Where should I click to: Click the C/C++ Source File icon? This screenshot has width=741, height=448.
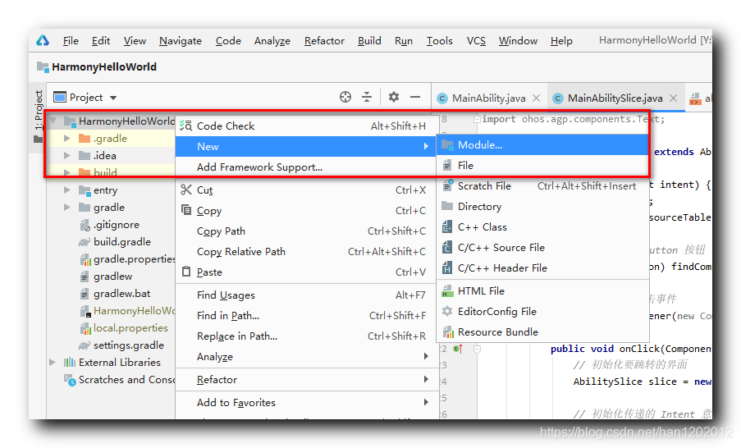(x=447, y=247)
